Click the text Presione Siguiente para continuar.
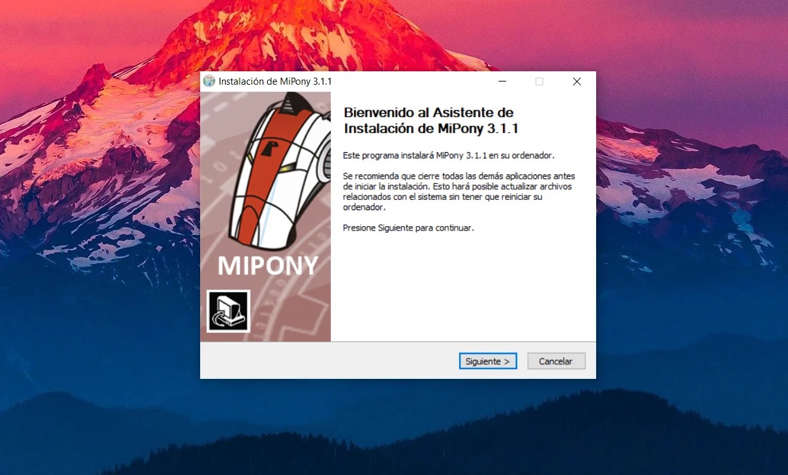 pos(409,227)
